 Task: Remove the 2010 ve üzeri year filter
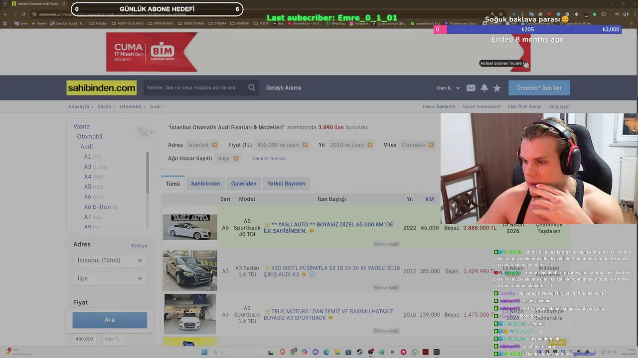(370, 145)
